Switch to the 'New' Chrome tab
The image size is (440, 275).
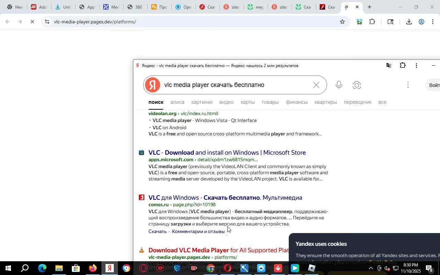click(x=15, y=7)
